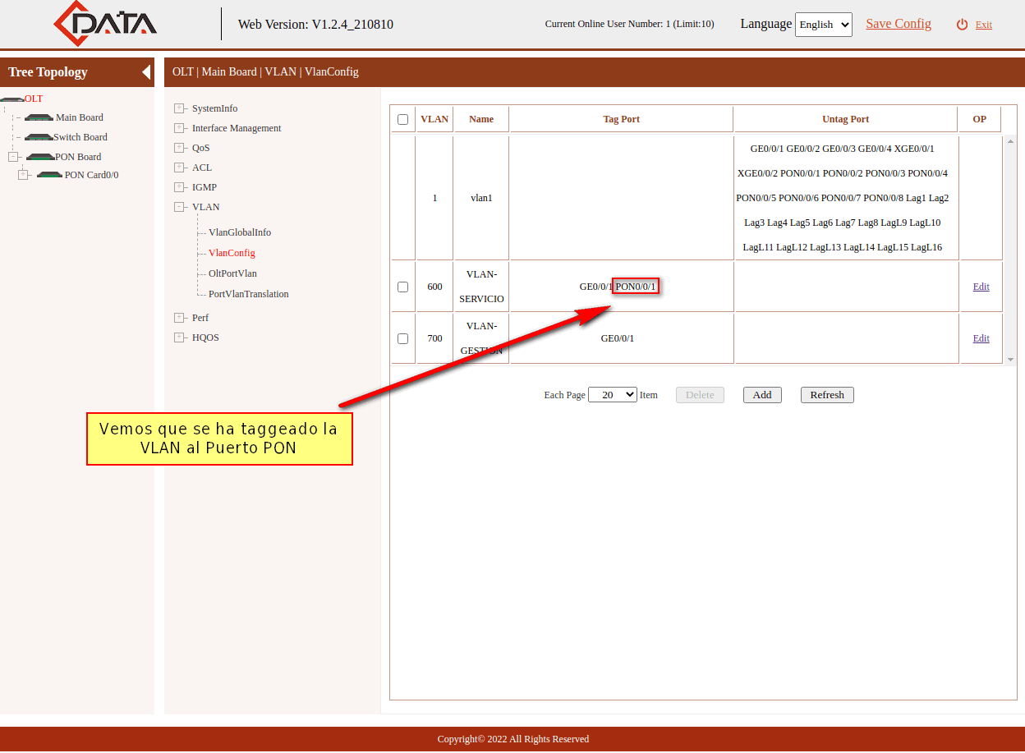Viewport: 1025px width, 753px height.
Task: Select the OLT device icon in tree
Action: click(11, 99)
